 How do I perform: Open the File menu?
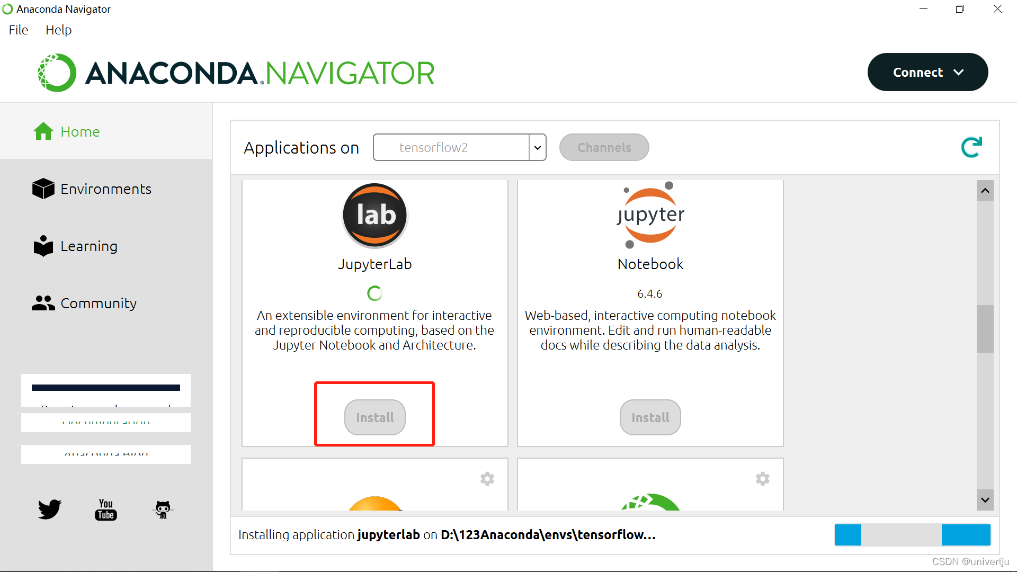[x=17, y=29]
